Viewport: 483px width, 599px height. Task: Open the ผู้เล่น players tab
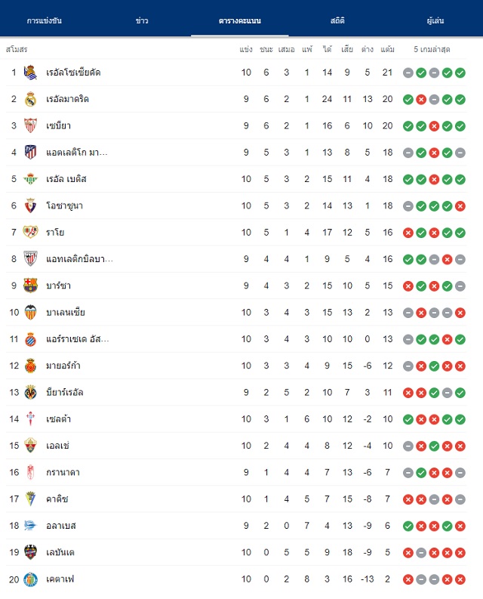435,20
